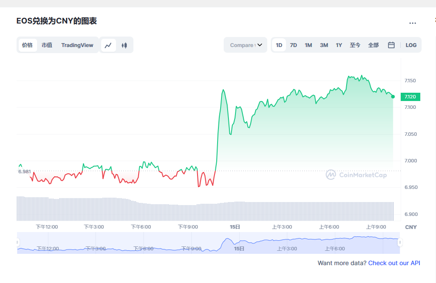436x283 pixels.
Task: Switch to the 市值 market cap tab
Action: coord(47,45)
